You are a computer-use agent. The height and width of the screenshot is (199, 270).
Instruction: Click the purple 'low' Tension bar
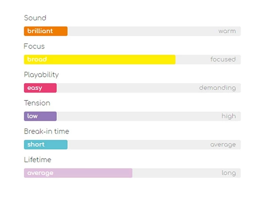point(40,116)
